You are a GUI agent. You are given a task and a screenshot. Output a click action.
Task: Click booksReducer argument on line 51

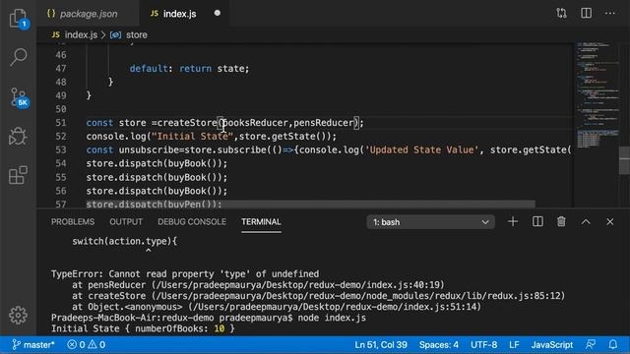click(x=255, y=122)
